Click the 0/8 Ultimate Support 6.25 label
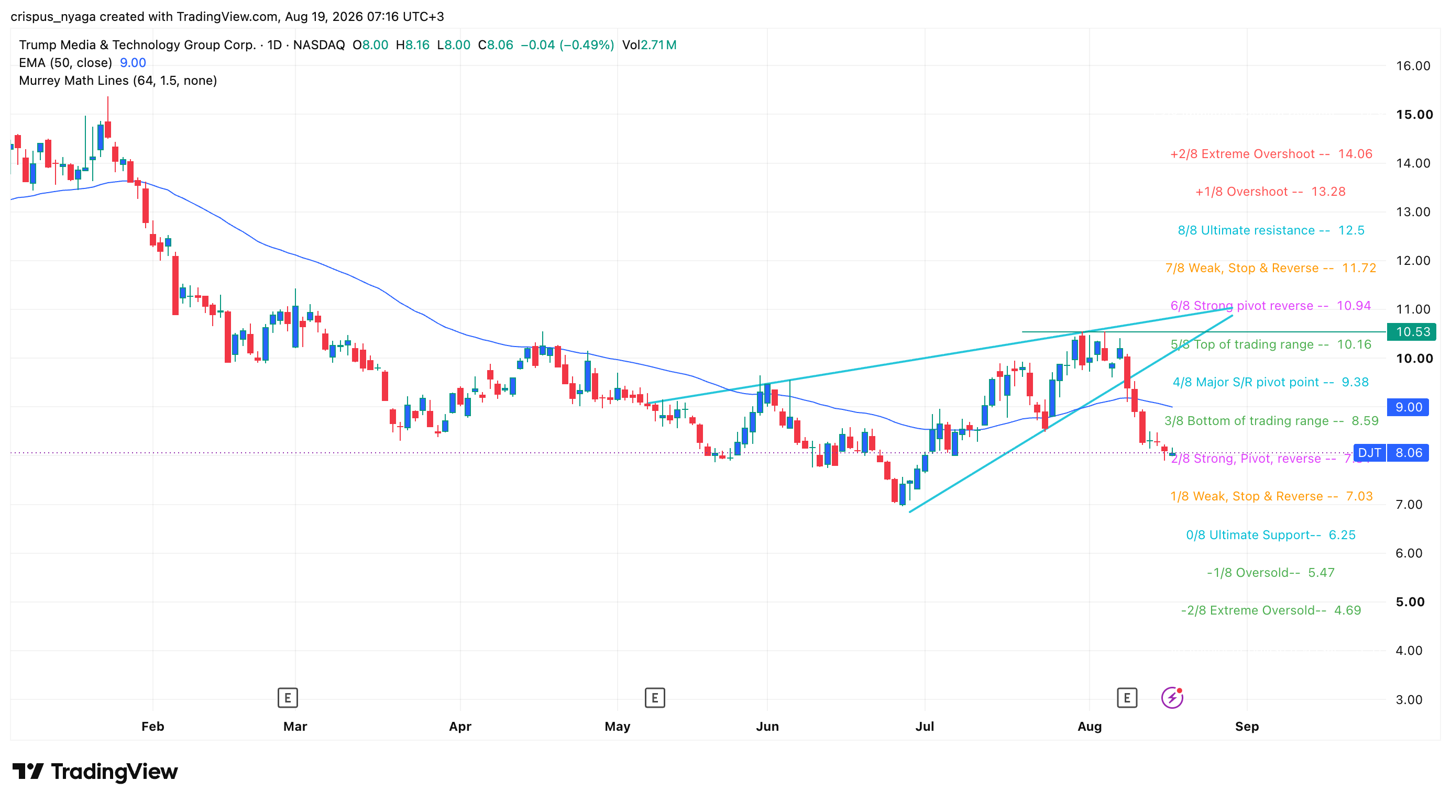This screenshot has height=803, width=1451. coord(1271,535)
